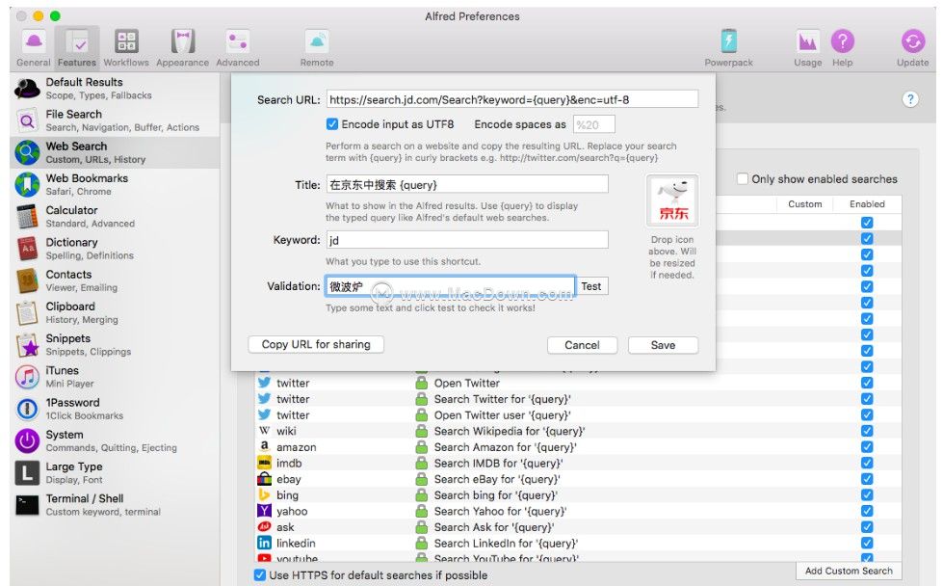Screen dimensions: 943x586
Task: Click the Title input field
Action: [x=467, y=184]
